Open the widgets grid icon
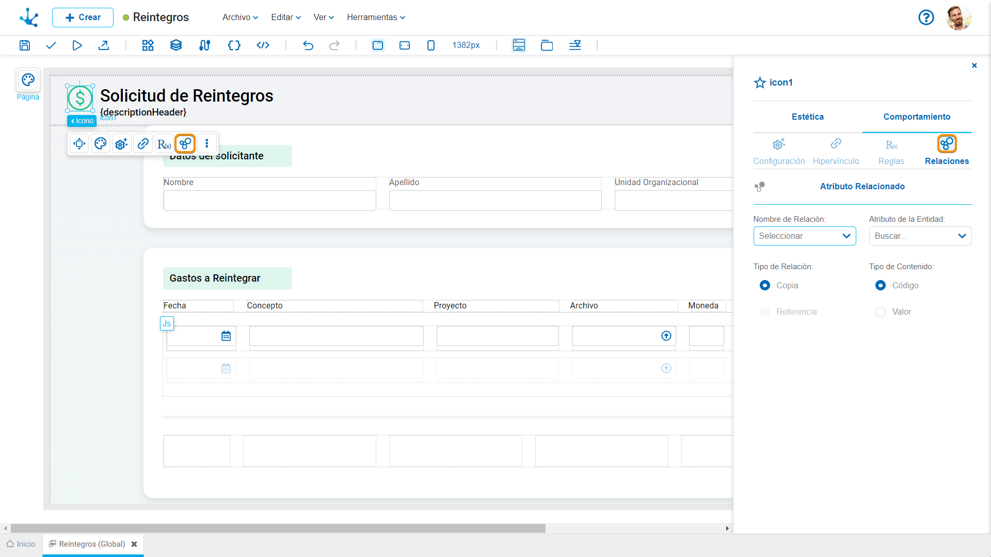Viewport: 991px width, 557px height. point(148,45)
